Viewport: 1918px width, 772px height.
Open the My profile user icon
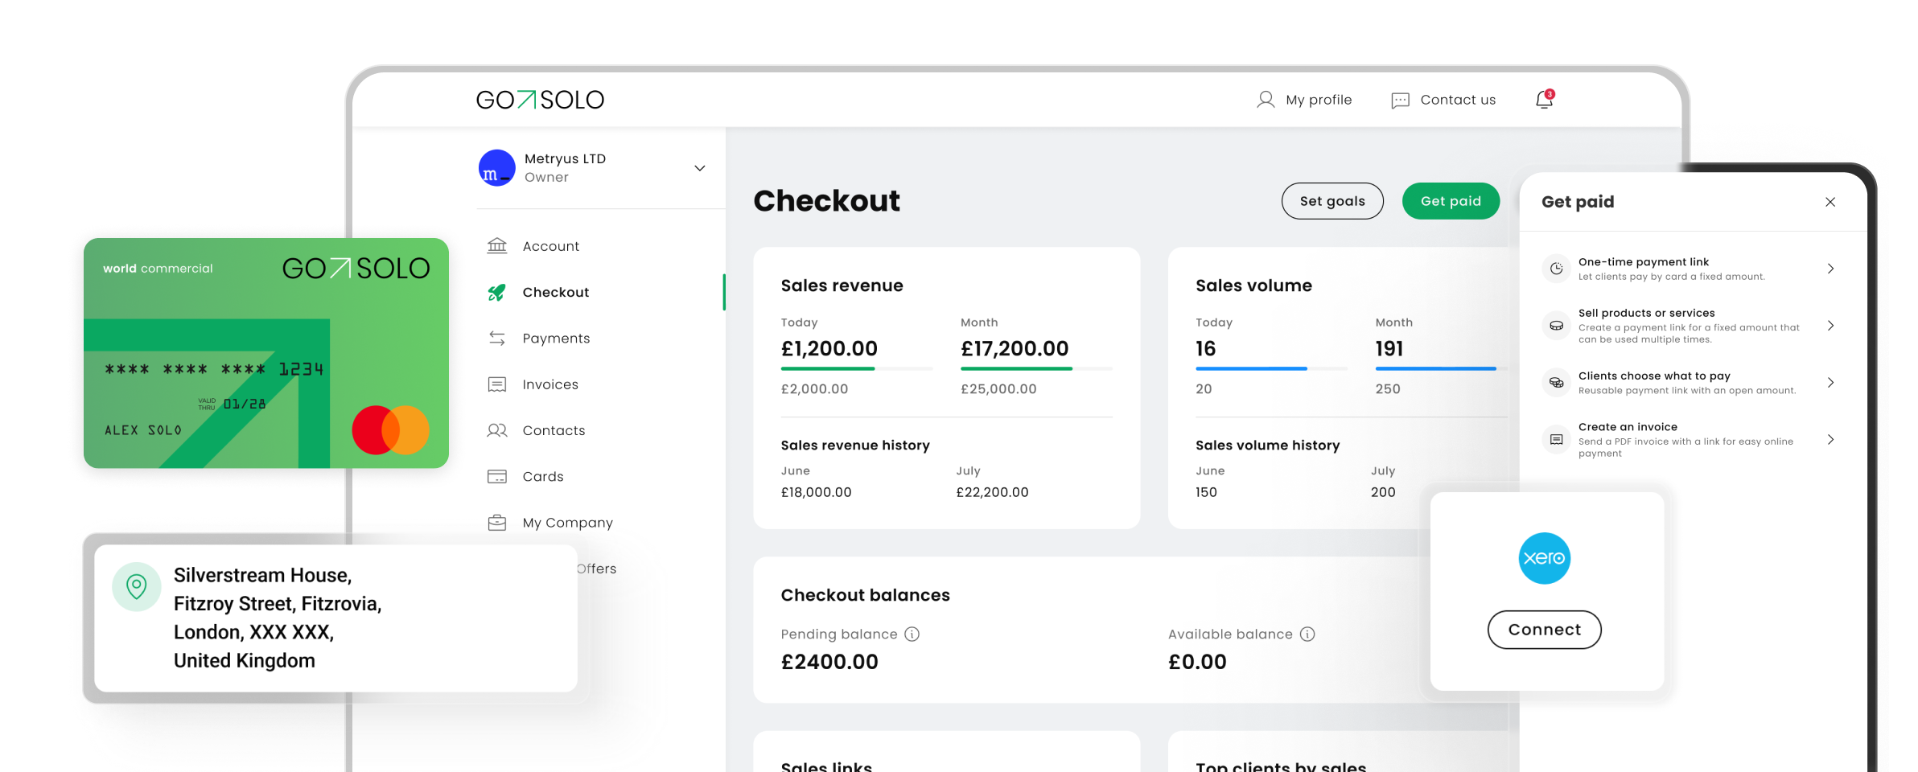tap(1266, 100)
